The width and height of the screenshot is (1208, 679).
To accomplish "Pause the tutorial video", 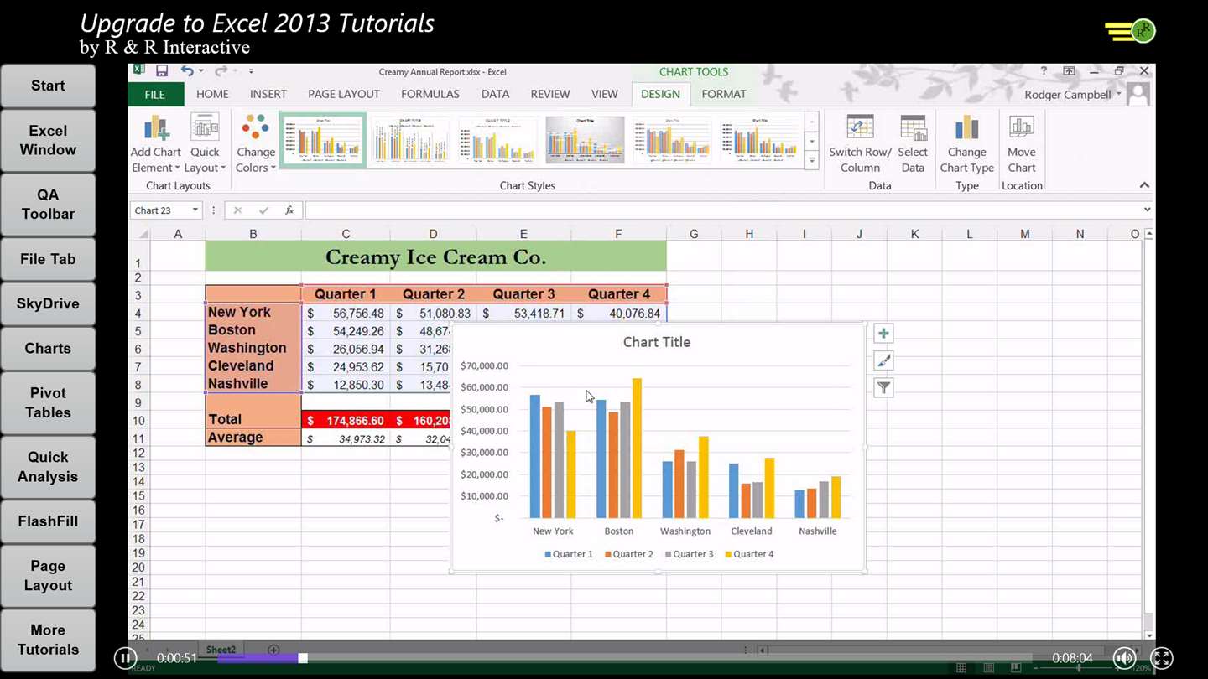I will point(125,658).
